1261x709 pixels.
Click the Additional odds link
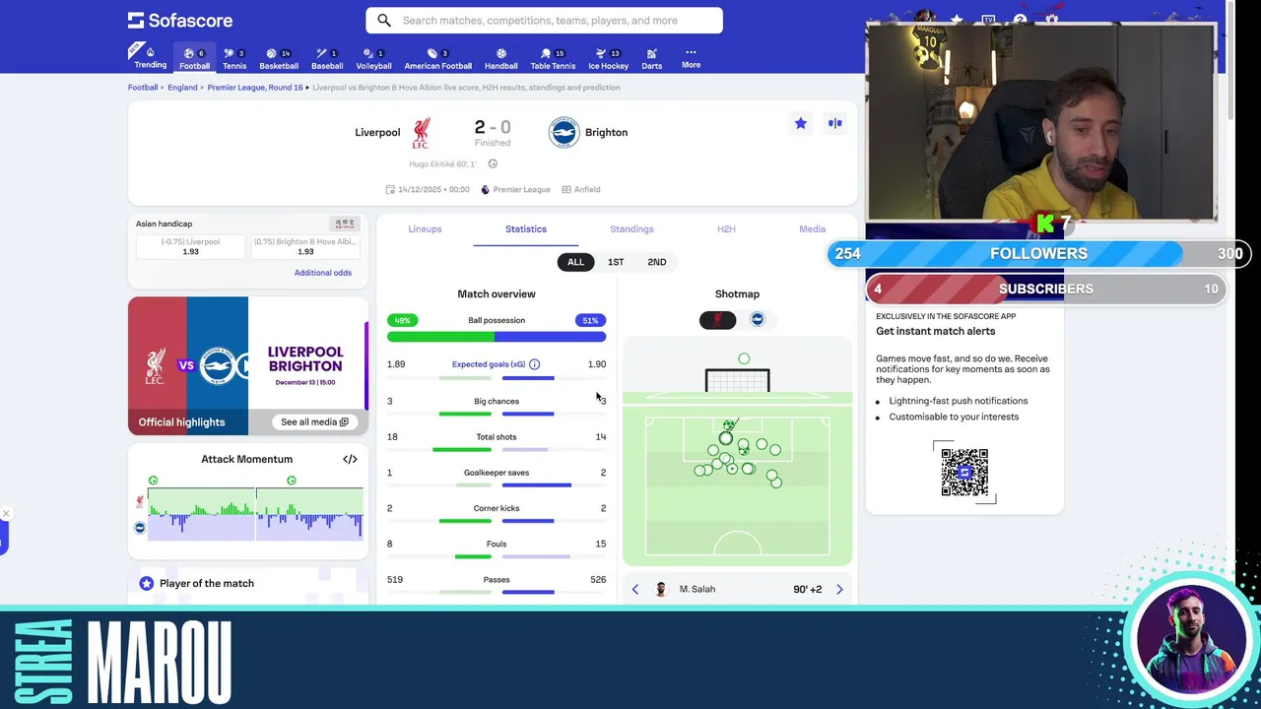click(x=322, y=273)
